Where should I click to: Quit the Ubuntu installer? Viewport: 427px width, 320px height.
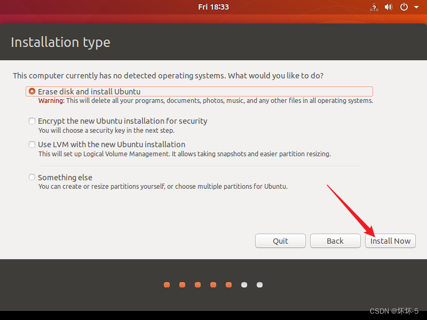point(280,241)
